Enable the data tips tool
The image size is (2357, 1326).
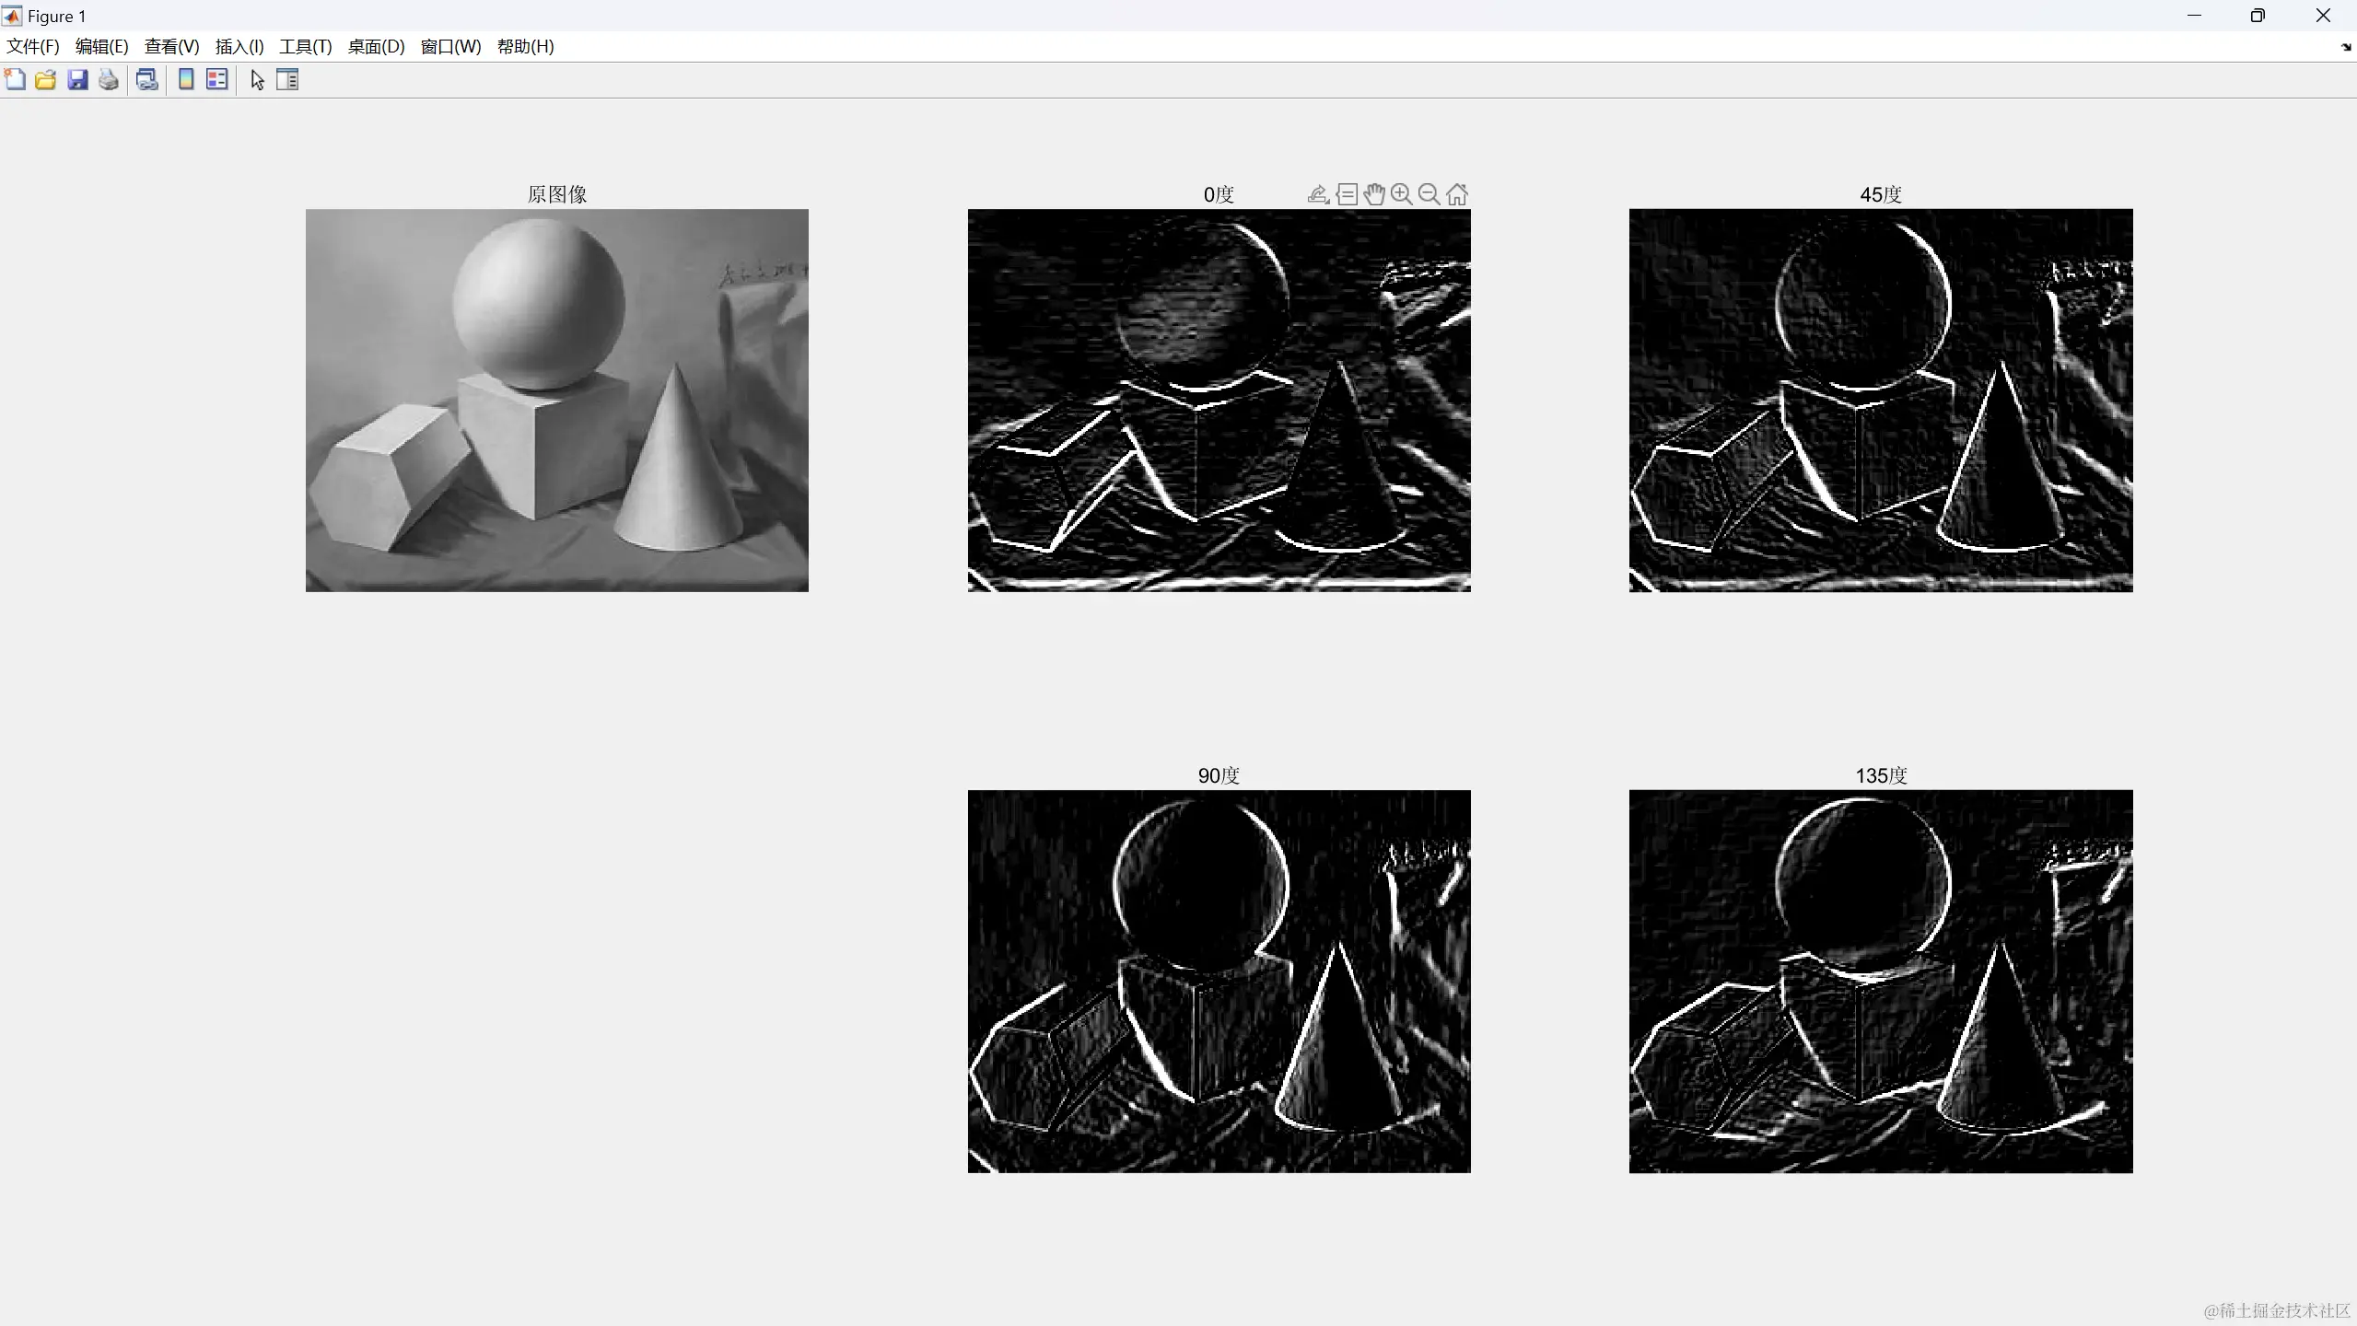[1347, 194]
